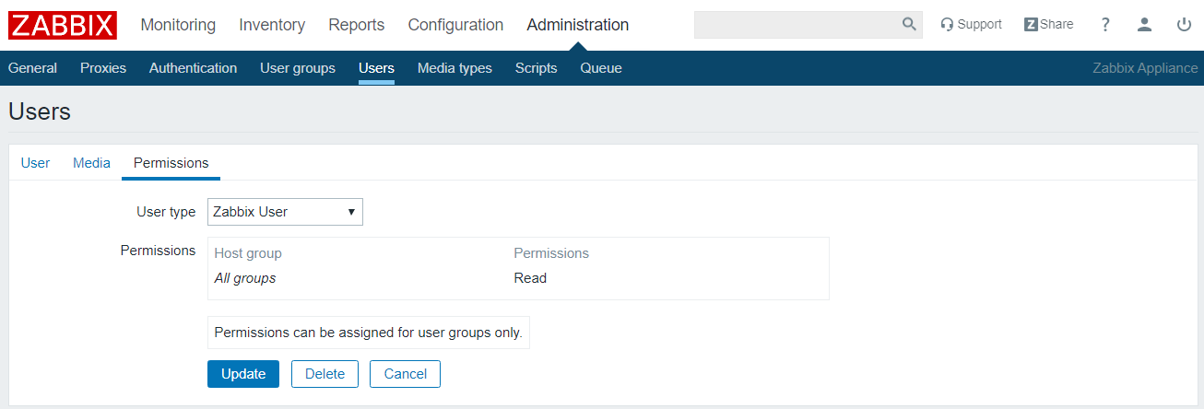Switch to the Media tab
Image resolution: width=1204 pixels, height=409 pixels.
pyautogui.click(x=91, y=163)
